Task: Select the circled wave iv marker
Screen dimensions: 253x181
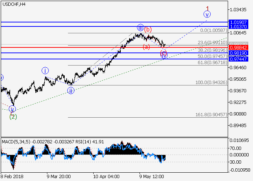Action: [164, 55]
